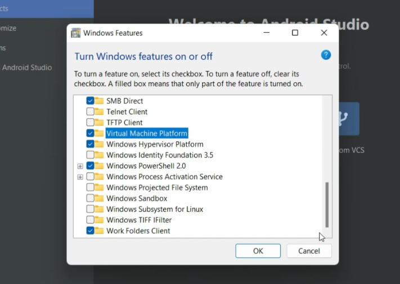Select Windows Process Activation Service label

click(164, 177)
